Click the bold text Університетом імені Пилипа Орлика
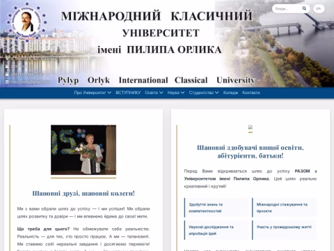This screenshot has width=334, height=251. pyautogui.click(x=227, y=178)
